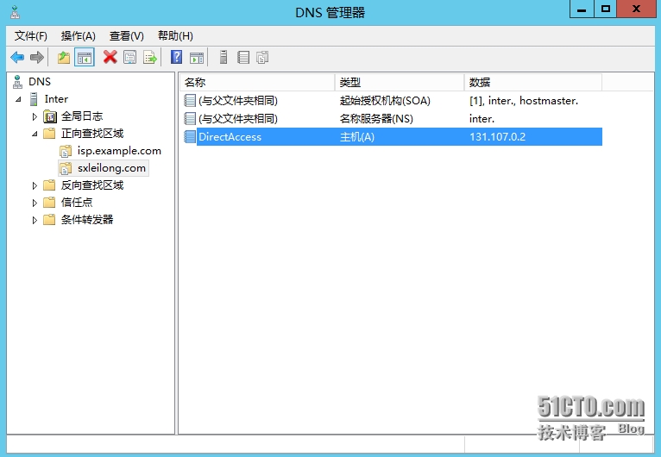661x457 pixels.
Task: Sort by the 数据 column header
Action: click(x=532, y=83)
